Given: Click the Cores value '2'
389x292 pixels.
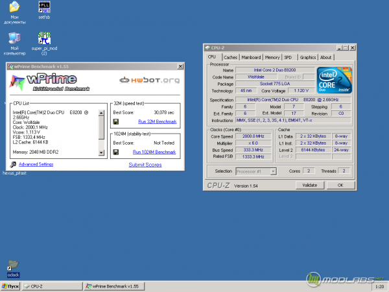Looking at the screenshot, I should coord(309,171).
